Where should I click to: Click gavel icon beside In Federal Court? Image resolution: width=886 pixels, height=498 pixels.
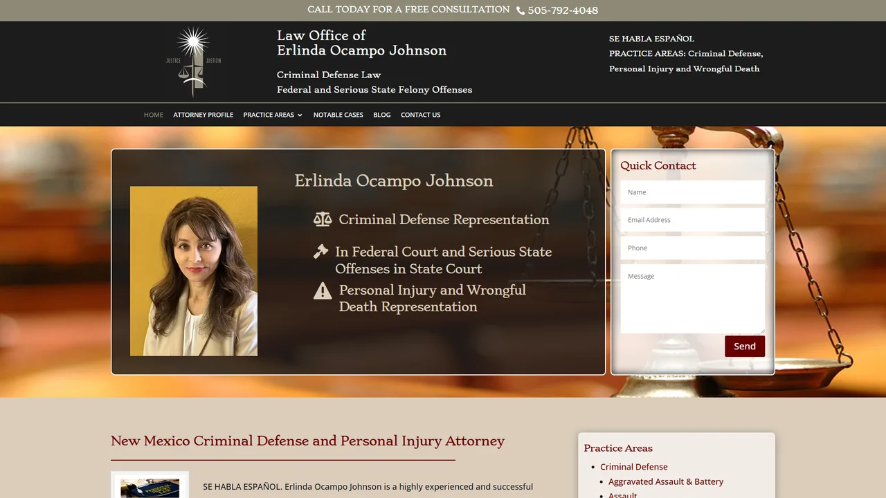(320, 252)
